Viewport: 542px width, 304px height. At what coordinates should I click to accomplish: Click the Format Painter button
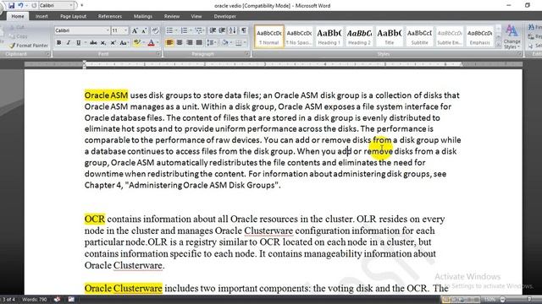coord(28,45)
